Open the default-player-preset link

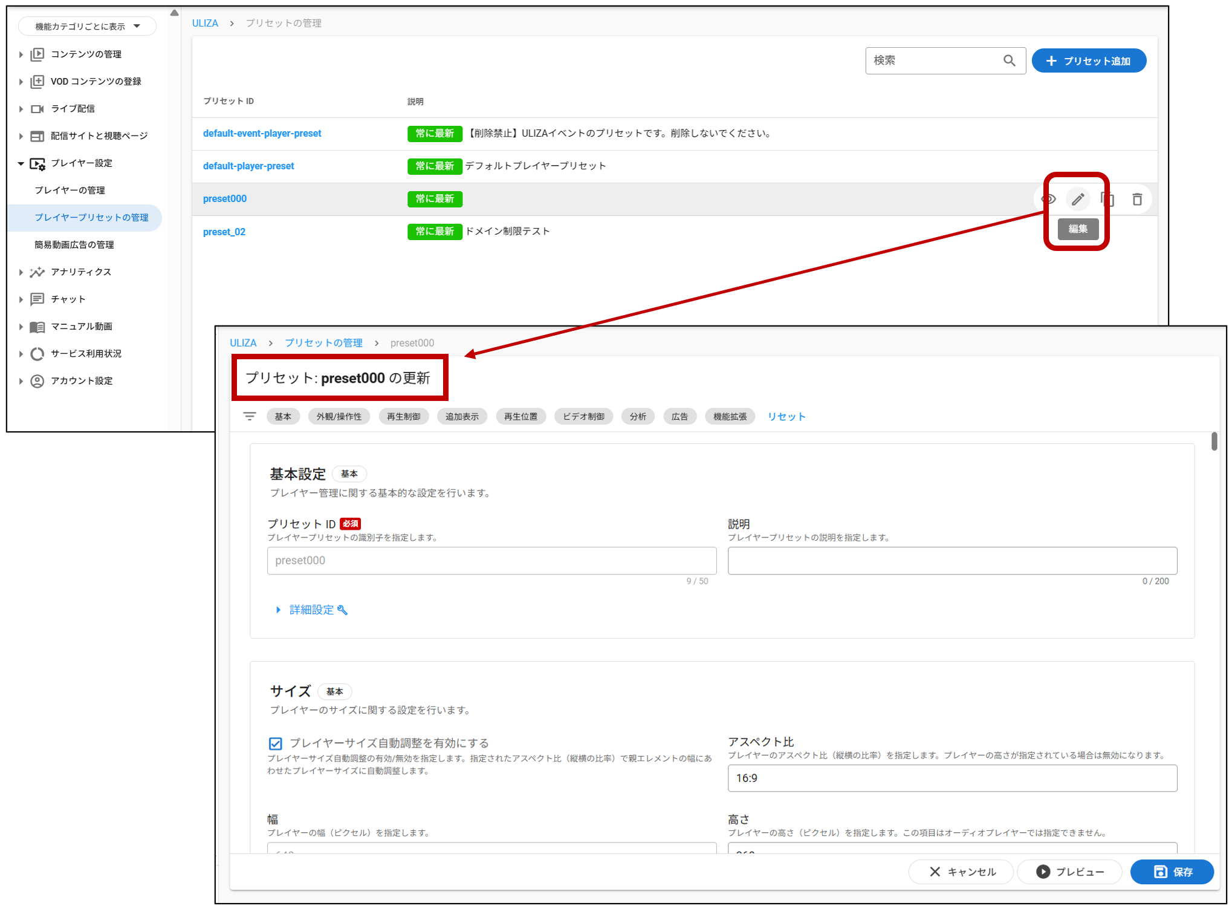click(248, 166)
